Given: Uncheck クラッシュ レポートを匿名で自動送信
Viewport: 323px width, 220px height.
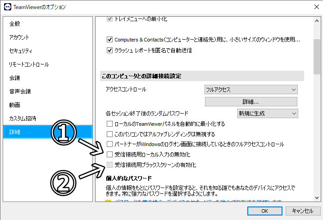Looking at the screenshot, I should point(109,50).
